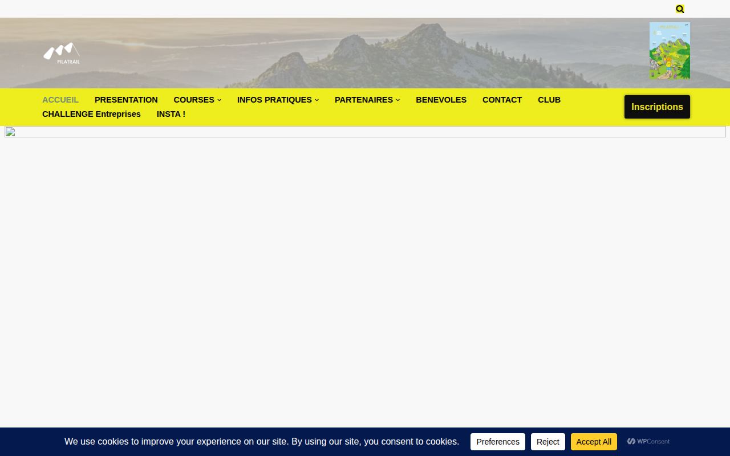Go to the CLUB page
Viewport: 730px width, 456px height.
(x=549, y=100)
